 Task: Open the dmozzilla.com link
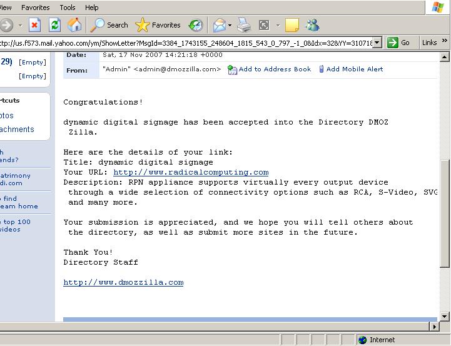(123, 282)
